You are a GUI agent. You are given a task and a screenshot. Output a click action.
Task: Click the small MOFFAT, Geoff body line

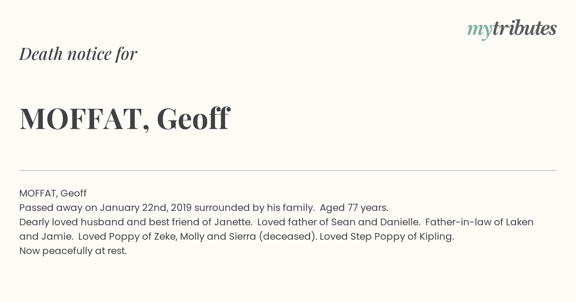53,194
